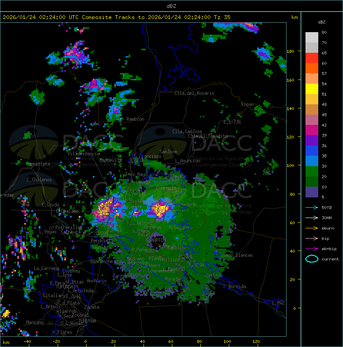Click the 'eb+bip' legend label

coord(329,249)
